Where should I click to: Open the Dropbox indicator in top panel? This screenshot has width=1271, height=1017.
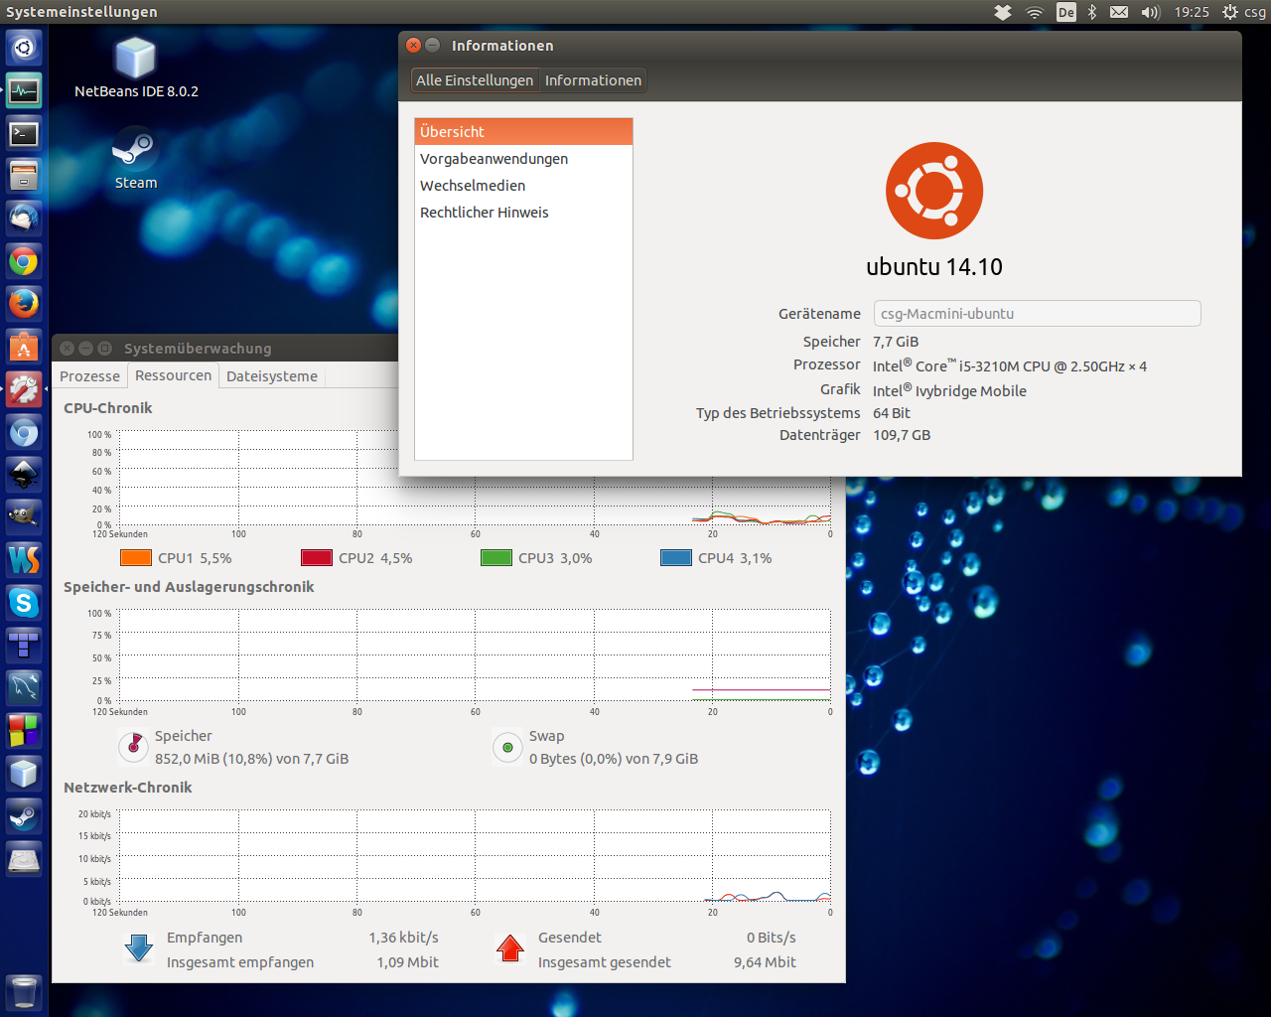click(1003, 12)
